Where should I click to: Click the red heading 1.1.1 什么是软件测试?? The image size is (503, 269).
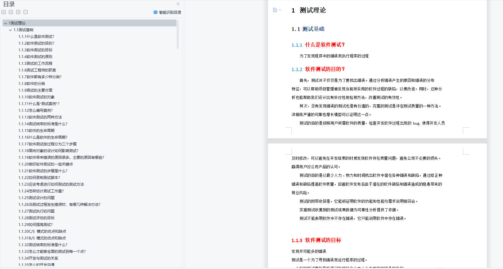318,45
